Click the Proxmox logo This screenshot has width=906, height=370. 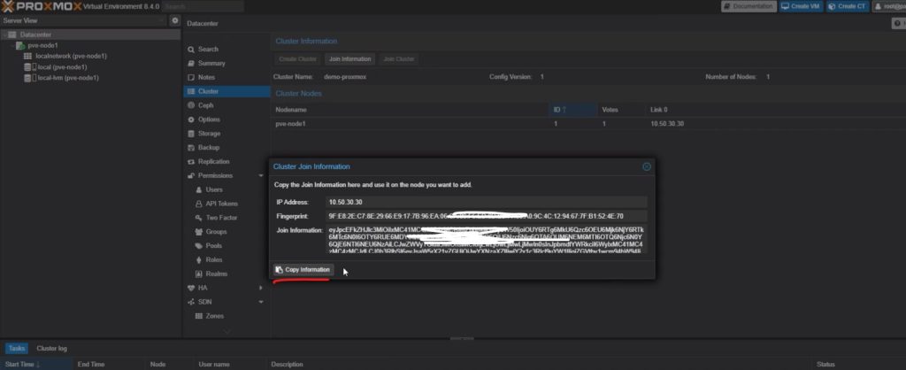coord(41,6)
